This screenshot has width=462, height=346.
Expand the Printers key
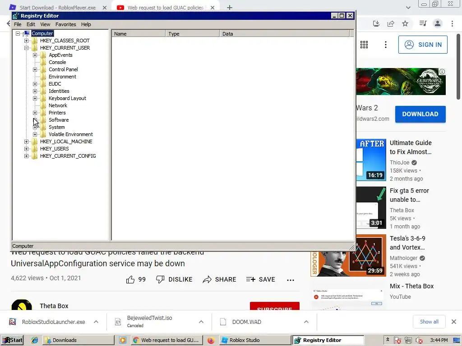coord(35,113)
